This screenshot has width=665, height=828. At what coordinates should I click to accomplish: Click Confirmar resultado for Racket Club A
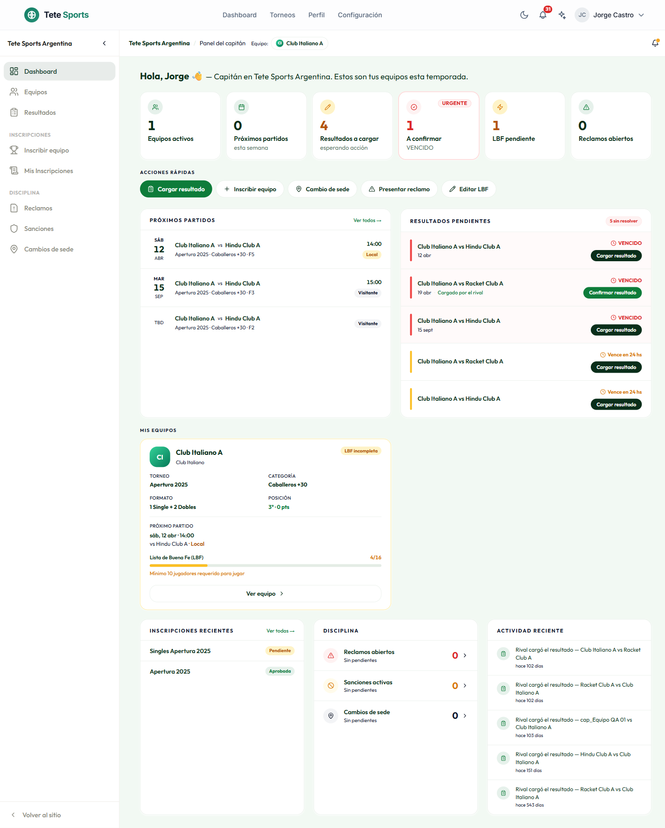point(612,292)
